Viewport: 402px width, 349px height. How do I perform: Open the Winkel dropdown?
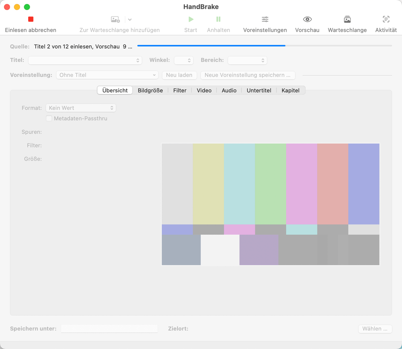coord(184,60)
